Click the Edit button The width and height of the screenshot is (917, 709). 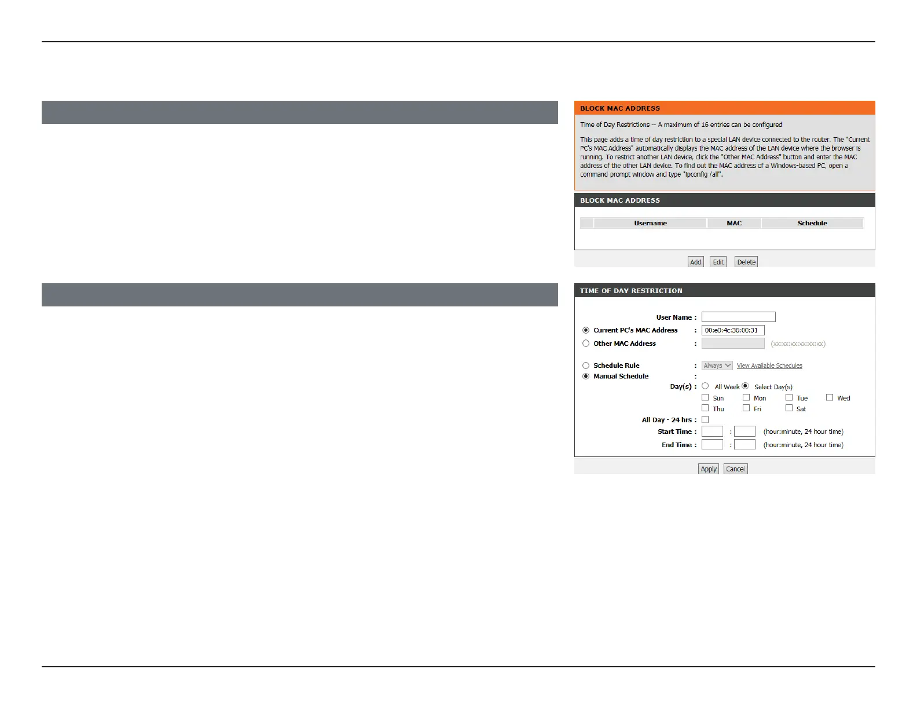pyautogui.click(x=718, y=262)
